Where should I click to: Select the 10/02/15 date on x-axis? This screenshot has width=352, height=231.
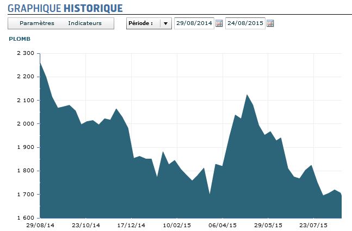point(177,224)
